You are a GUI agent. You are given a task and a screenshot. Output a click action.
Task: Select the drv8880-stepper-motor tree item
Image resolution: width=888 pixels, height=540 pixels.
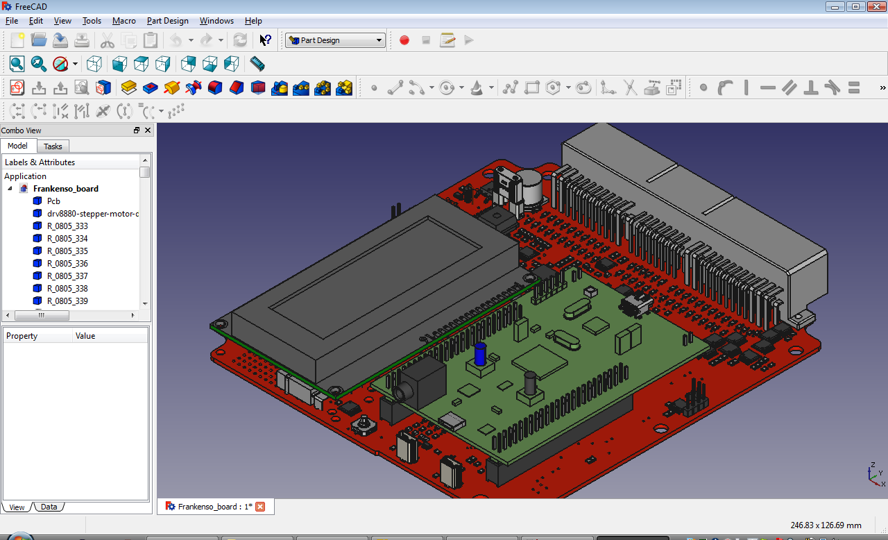(x=93, y=214)
